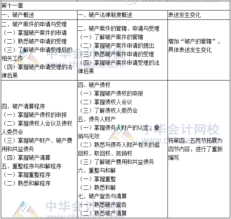Click the heading 四、破产清算程序
The width and height of the screenshot is (231, 219).
coord(23,106)
